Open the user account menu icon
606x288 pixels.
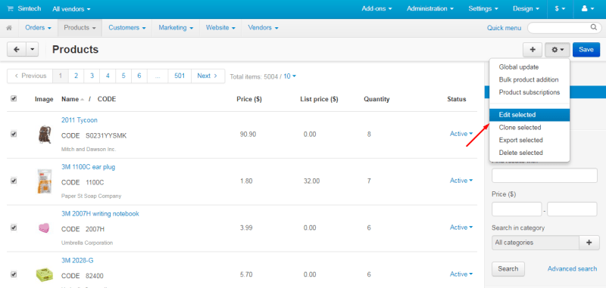(x=588, y=8)
